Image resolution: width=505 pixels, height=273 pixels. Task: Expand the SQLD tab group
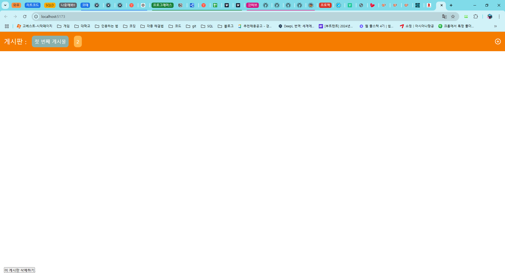(50, 5)
